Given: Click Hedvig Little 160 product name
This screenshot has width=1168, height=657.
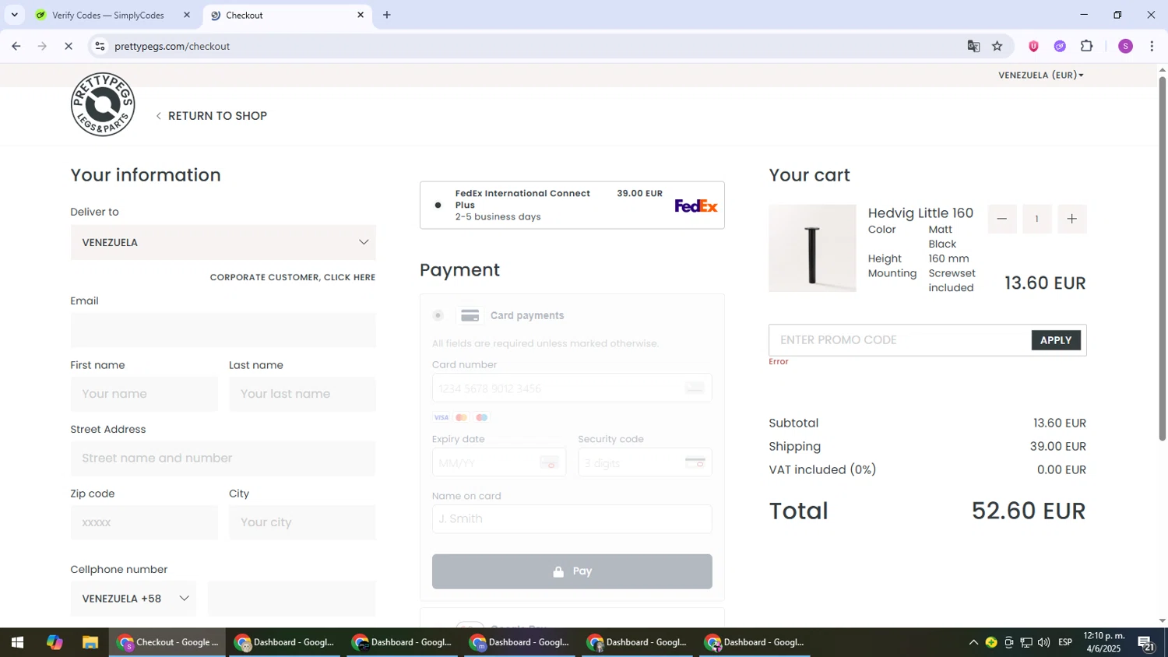Looking at the screenshot, I should coord(920,213).
